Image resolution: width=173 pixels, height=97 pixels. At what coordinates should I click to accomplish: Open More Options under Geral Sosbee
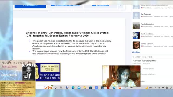(x=148, y=69)
